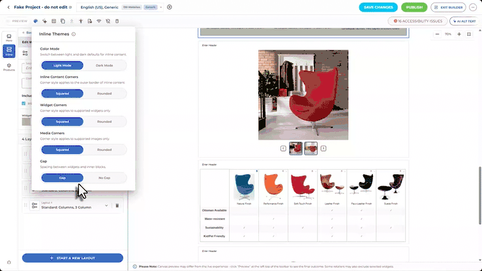Viewport: 482px width, 271px height.
Task: Delete Layout 4 with its trash icon
Action: 117,206
